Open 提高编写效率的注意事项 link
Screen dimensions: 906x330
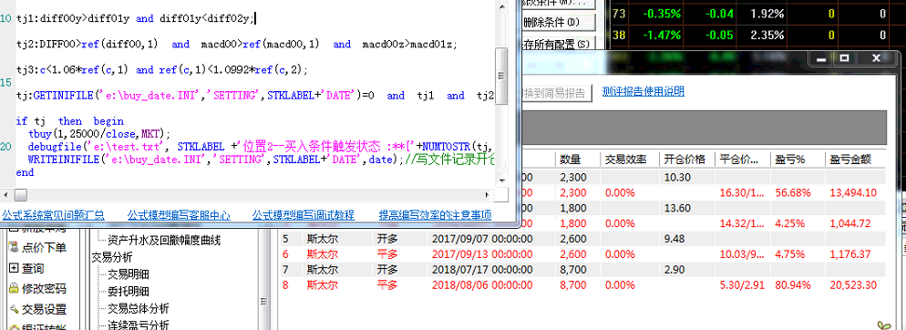click(435, 215)
